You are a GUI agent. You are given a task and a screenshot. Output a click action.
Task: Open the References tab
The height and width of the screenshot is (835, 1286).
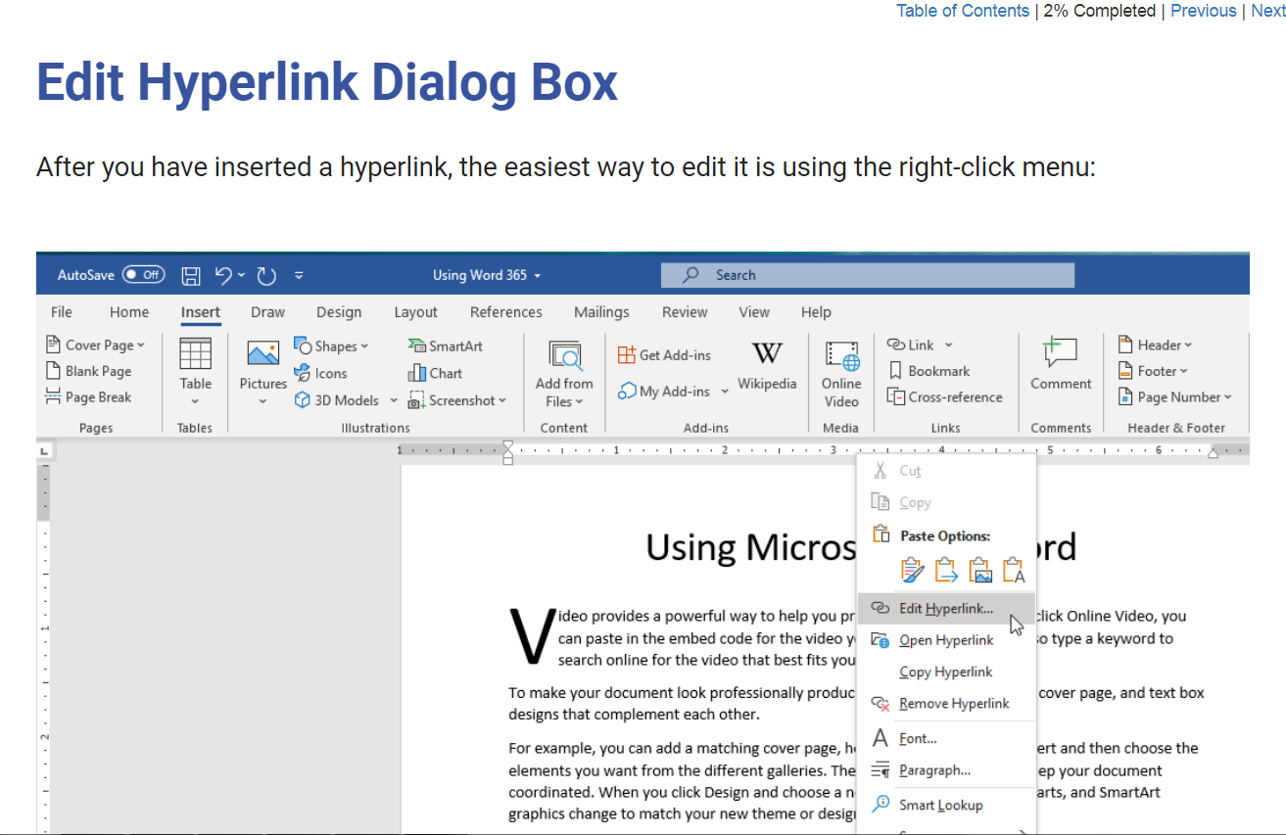[x=506, y=312]
